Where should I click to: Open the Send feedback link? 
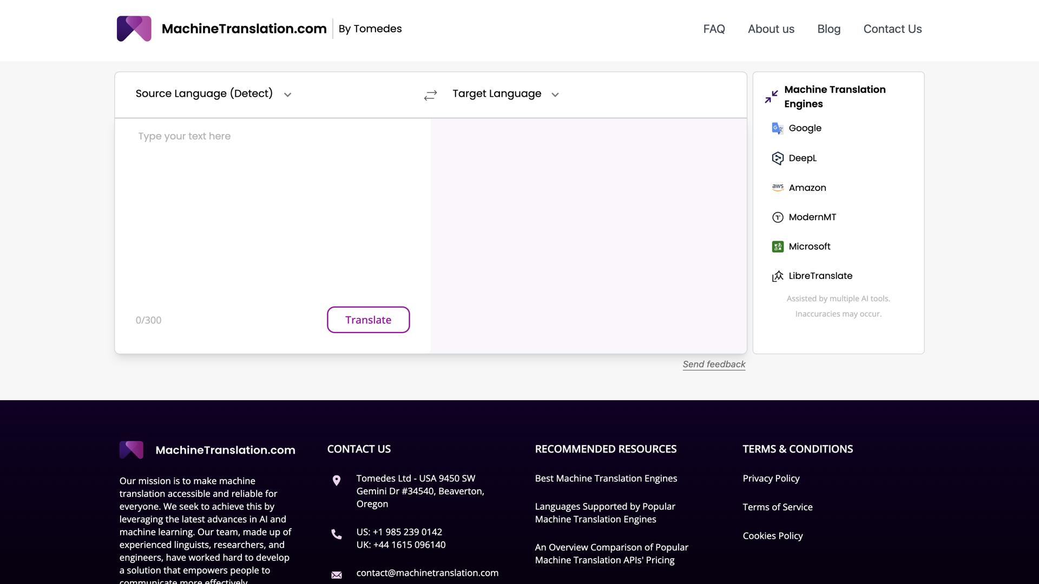pos(713,364)
